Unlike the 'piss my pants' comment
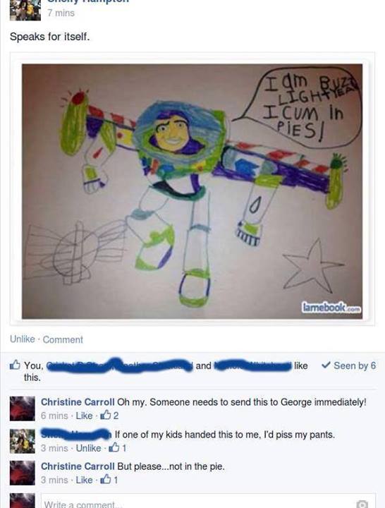This screenshot has height=508, width=385. [88, 448]
